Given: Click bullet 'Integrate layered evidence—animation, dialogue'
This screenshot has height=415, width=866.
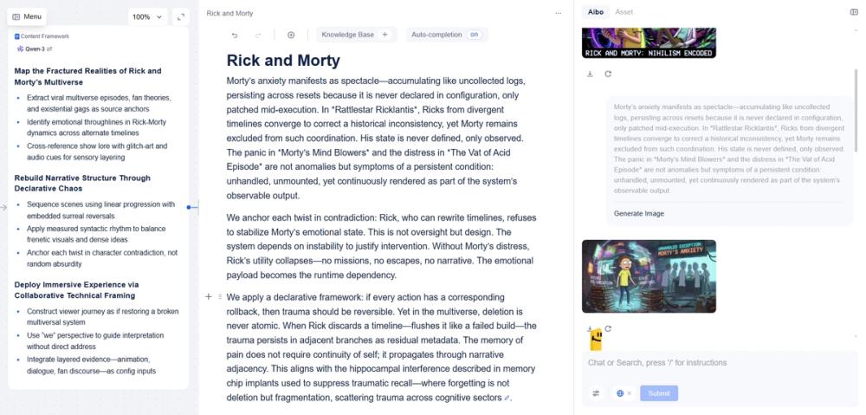Looking at the screenshot, I should pyautogui.click(x=92, y=366).
